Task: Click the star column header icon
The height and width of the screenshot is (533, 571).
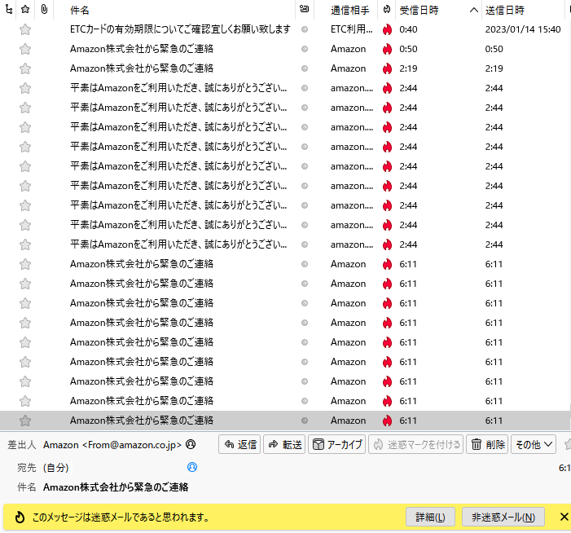Action: [x=25, y=10]
